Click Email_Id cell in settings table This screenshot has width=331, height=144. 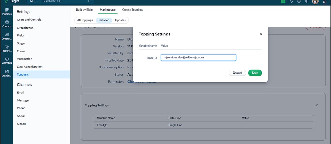point(102,125)
